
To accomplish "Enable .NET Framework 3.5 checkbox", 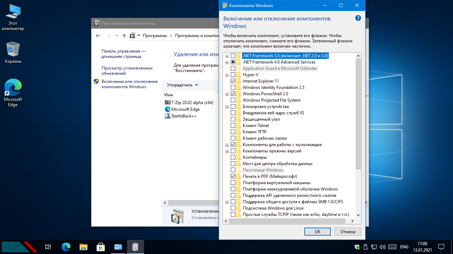I will [233, 56].
